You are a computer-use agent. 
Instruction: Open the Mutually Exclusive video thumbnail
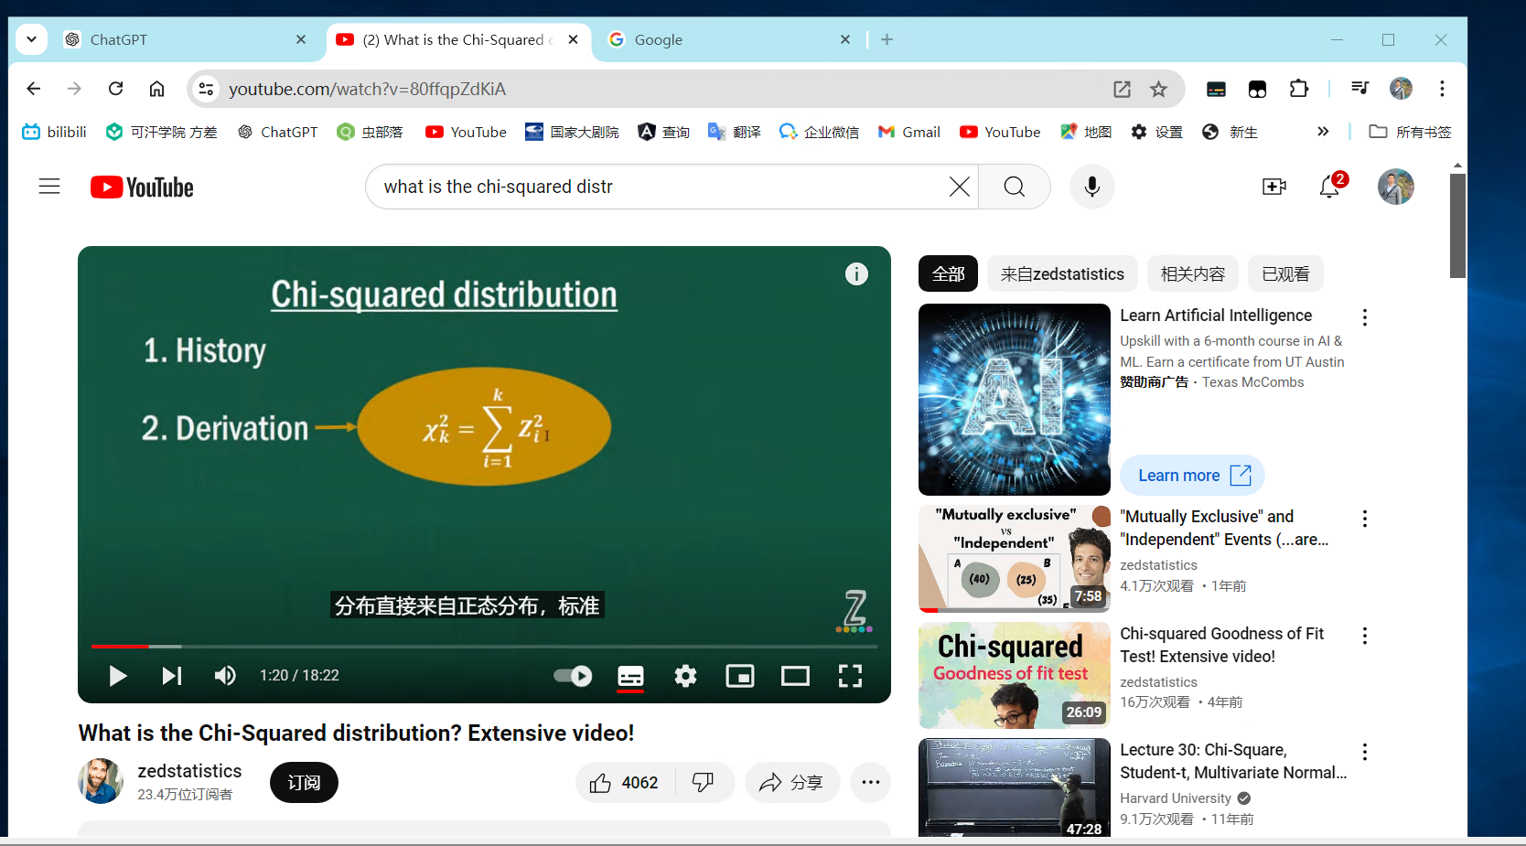pyautogui.click(x=1014, y=558)
